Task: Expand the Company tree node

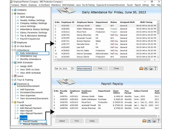Action: [x=12, y=10]
